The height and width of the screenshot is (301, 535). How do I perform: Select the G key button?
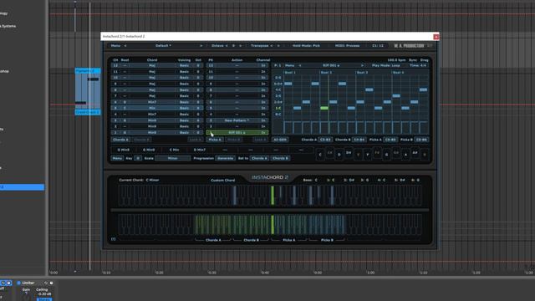pos(386,155)
